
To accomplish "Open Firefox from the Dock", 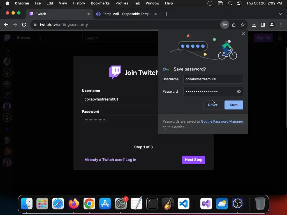I will pyautogui.click(x=74, y=204).
